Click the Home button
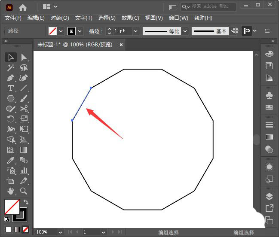This screenshot has height=237, width=279. [x=23, y=7]
